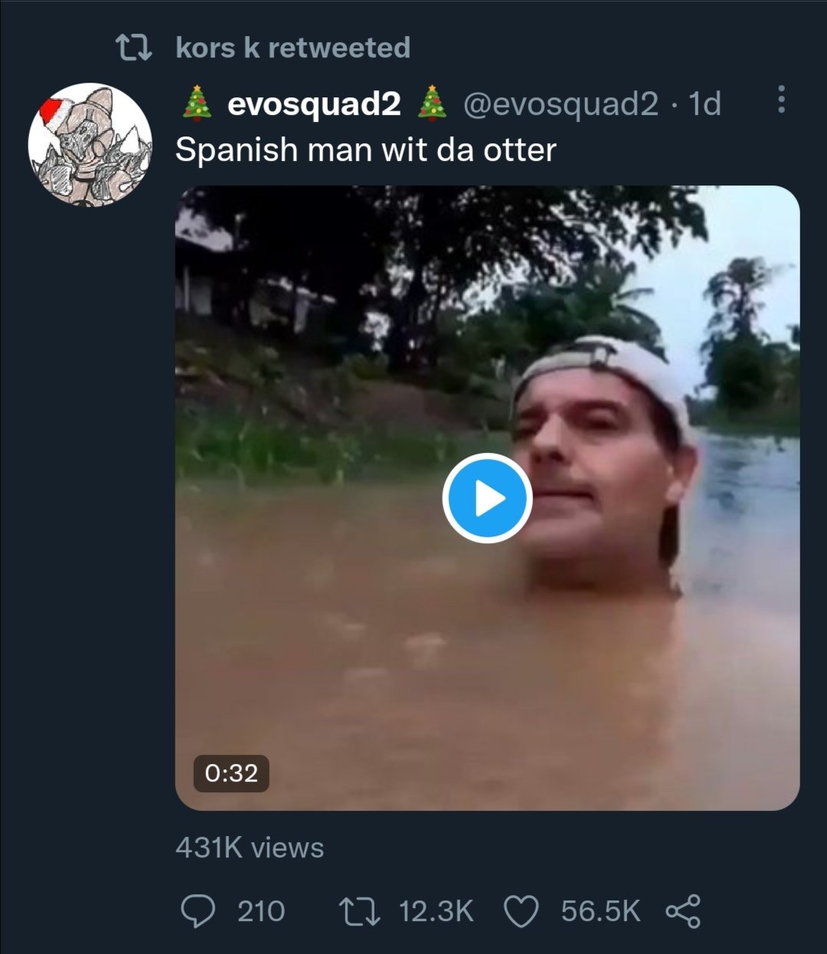Click the evosquad2 display name
This screenshot has width=827, height=954.
pos(314,103)
